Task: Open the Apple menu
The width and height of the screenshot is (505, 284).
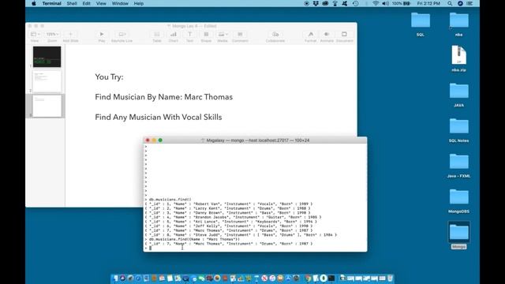Action: [34, 3]
